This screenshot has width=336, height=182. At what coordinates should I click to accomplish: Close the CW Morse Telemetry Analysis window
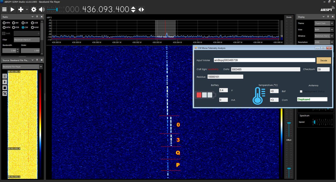click(x=329, y=48)
